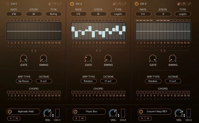Click the CH 1 link icon
This screenshot has width=199, height=123.
(x=60, y=4)
